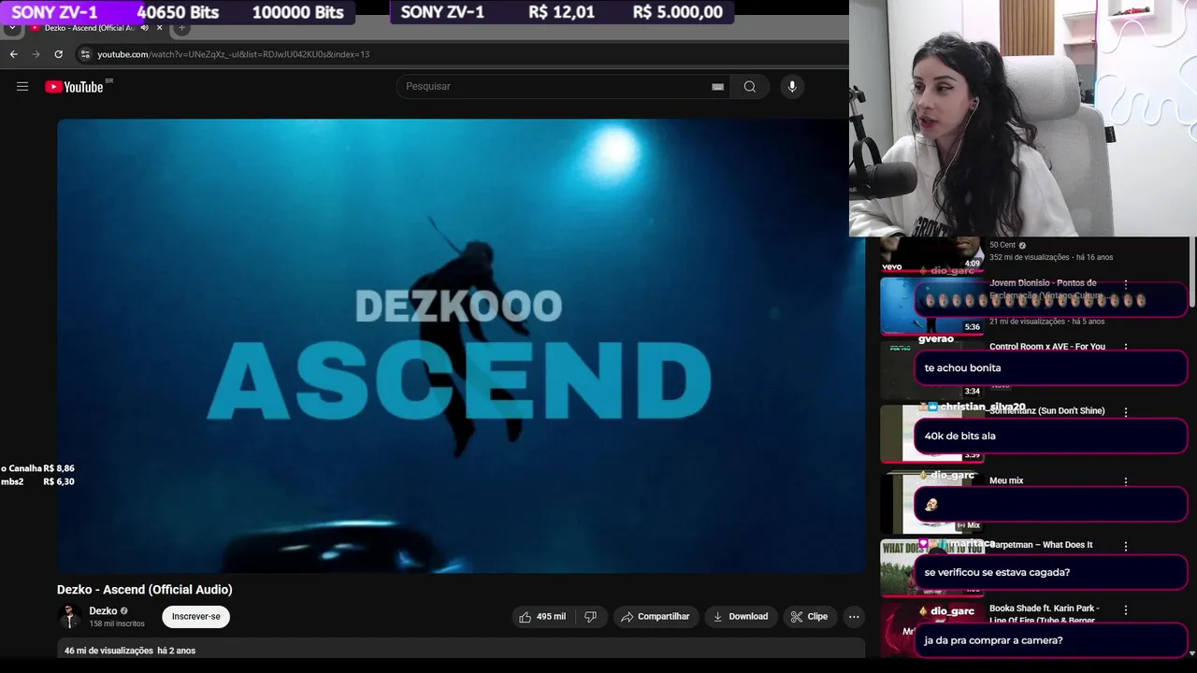Click the 46 mi de visualizações text
Screen dimensions: 1197x673
pyautogui.click(x=108, y=651)
